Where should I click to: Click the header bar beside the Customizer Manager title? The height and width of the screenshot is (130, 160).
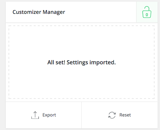click(x=100, y=12)
